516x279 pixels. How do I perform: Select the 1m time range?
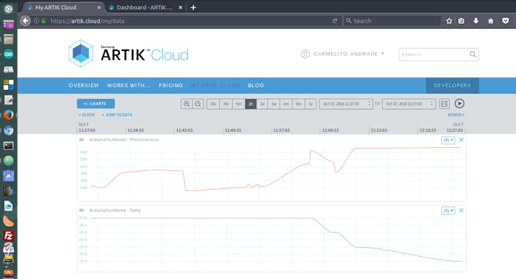[287, 104]
